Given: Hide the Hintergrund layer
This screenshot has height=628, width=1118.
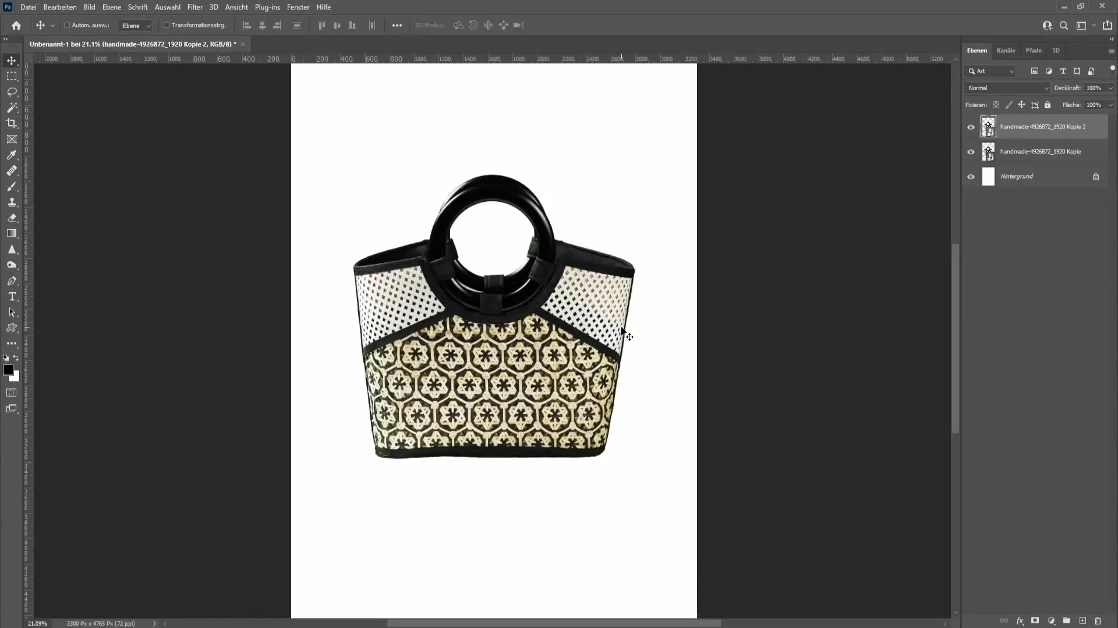Looking at the screenshot, I should click(971, 177).
